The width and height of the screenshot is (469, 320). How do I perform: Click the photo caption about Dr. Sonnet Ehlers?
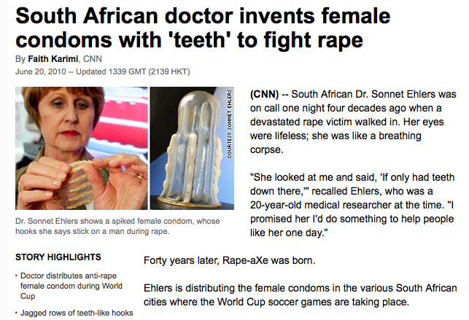pos(117,226)
